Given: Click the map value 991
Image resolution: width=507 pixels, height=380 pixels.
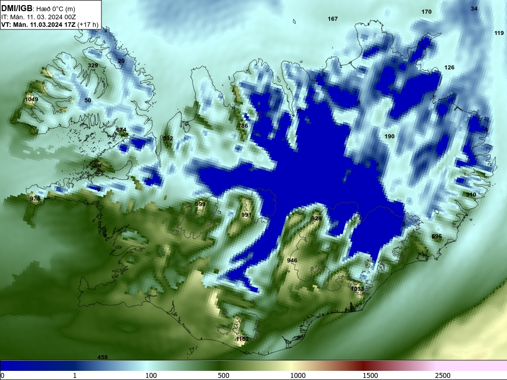Looking at the screenshot, I should (246, 215).
